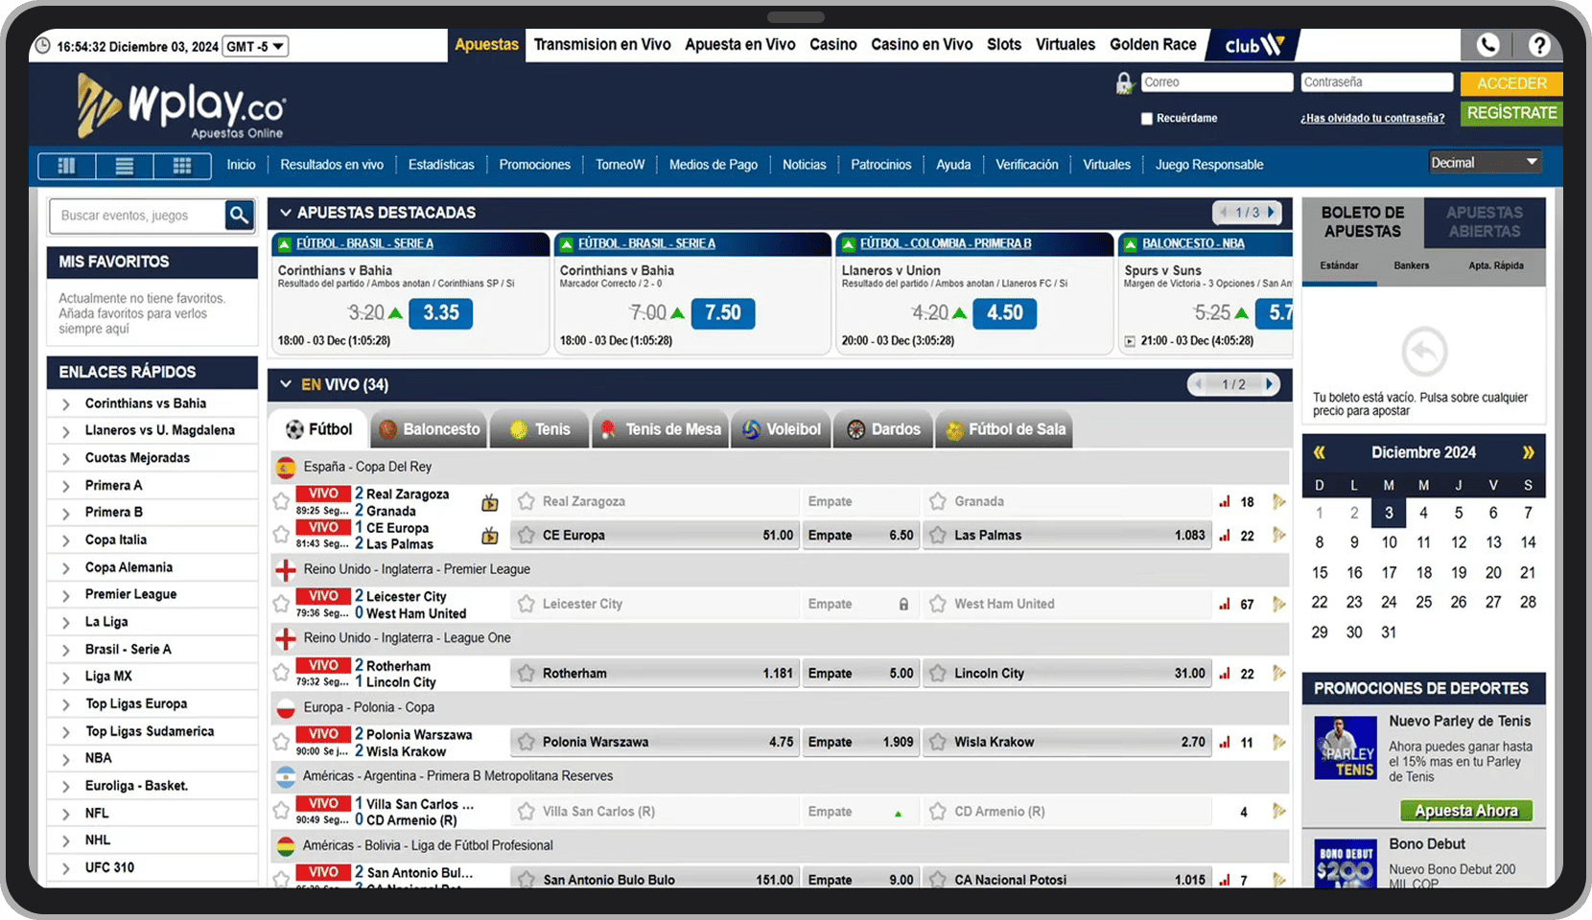
Task: Favorite the CE Europa v Las Palmas match star
Action: [281, 535]
